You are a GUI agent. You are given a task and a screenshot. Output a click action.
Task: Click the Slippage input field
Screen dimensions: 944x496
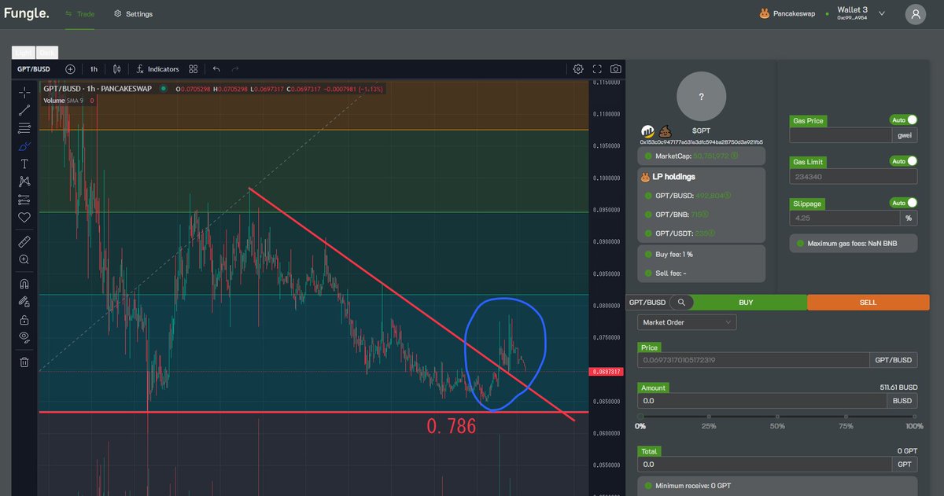click(x=845, y=218)
